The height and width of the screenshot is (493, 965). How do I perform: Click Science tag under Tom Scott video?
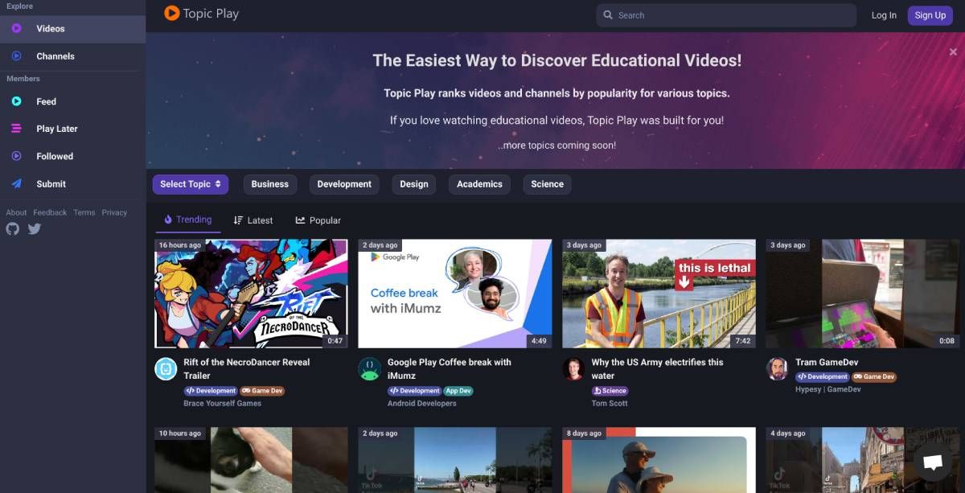(x=610, y=391)
